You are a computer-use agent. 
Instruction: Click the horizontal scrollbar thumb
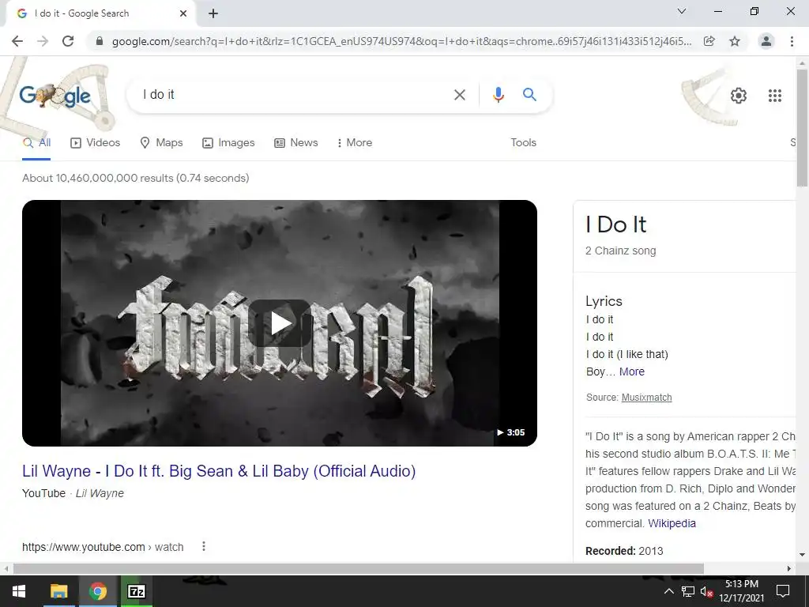click(x=359, y=569)
